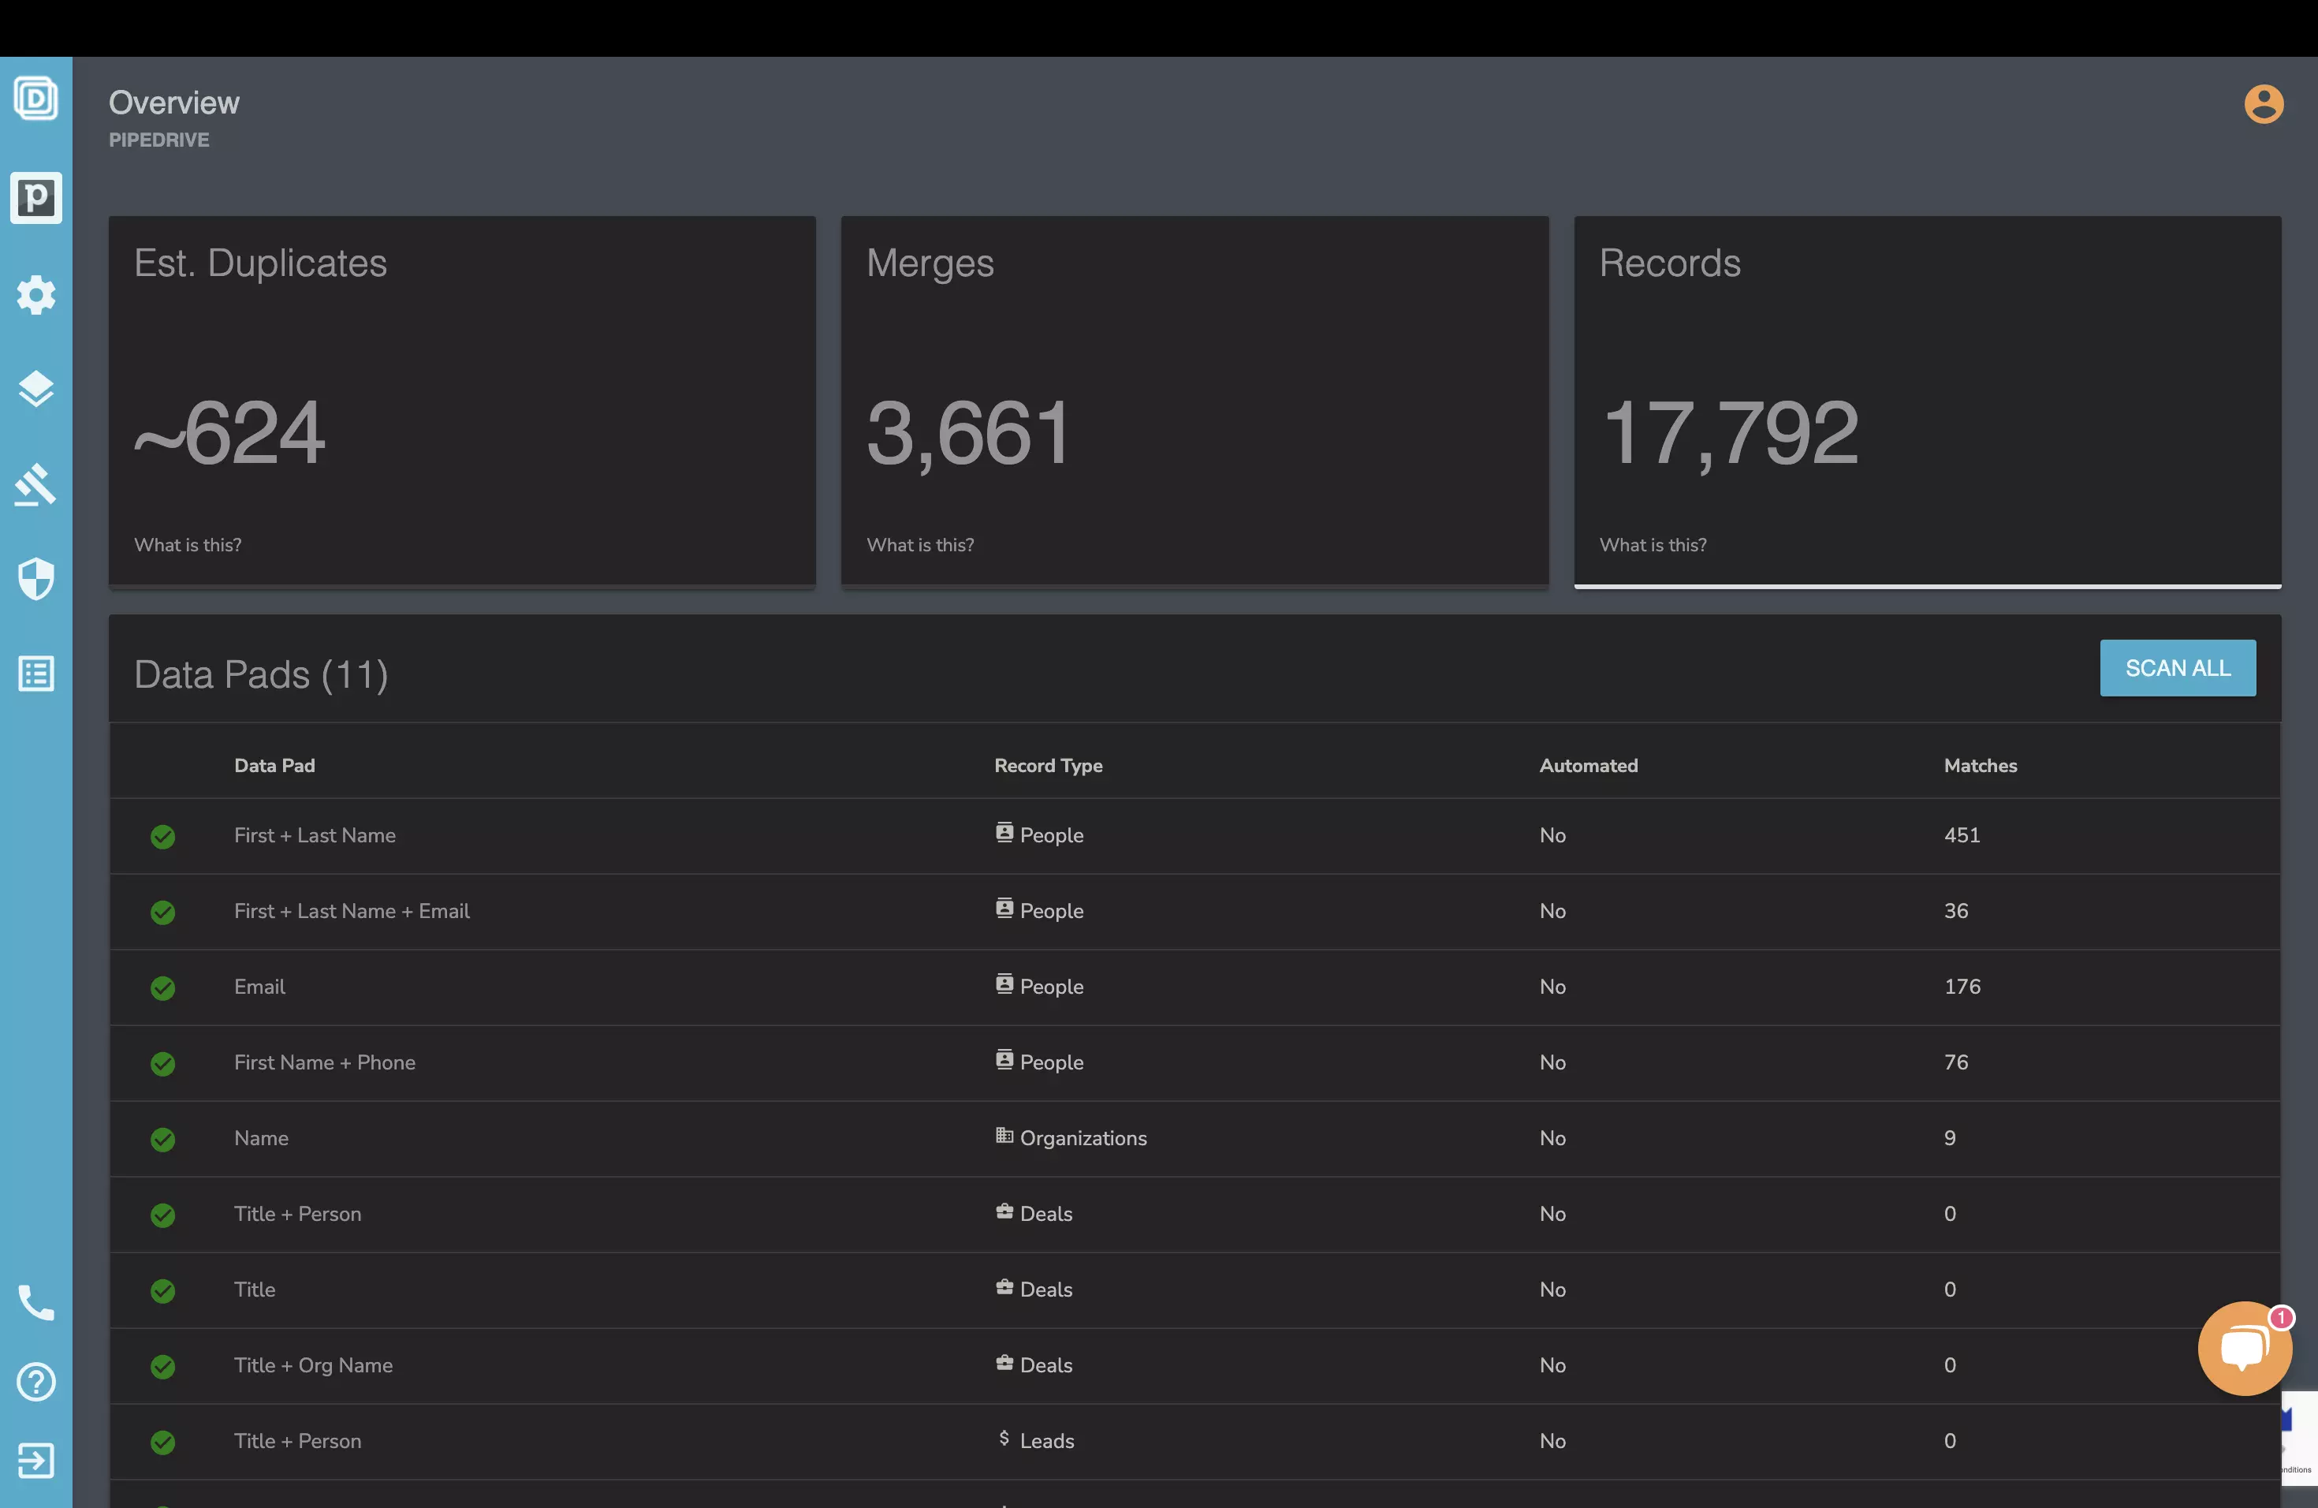
Task: Click the layers icon in the sidebar
Action: (x=36, y=389)
